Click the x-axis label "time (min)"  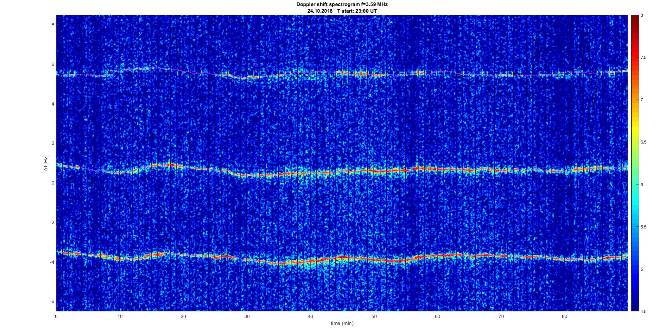point(342,323)
